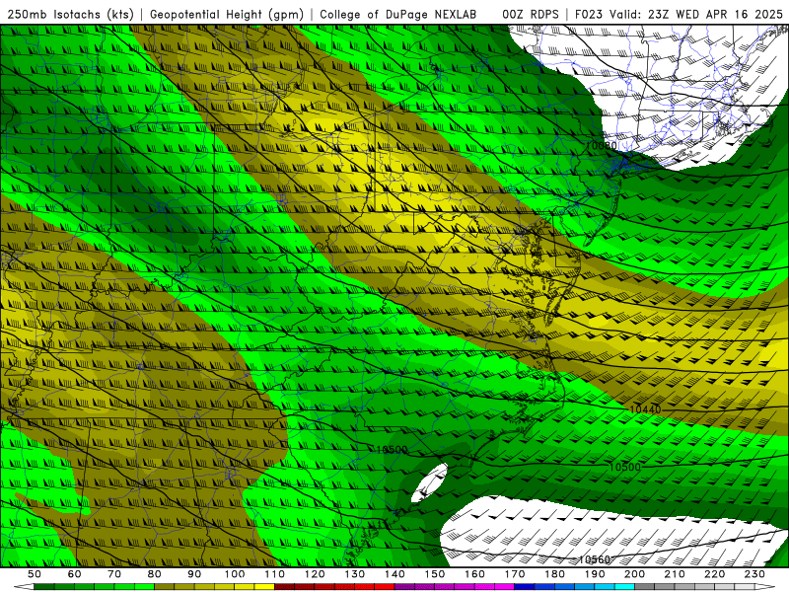Click the 90 knot scale label

click(194, 574)
